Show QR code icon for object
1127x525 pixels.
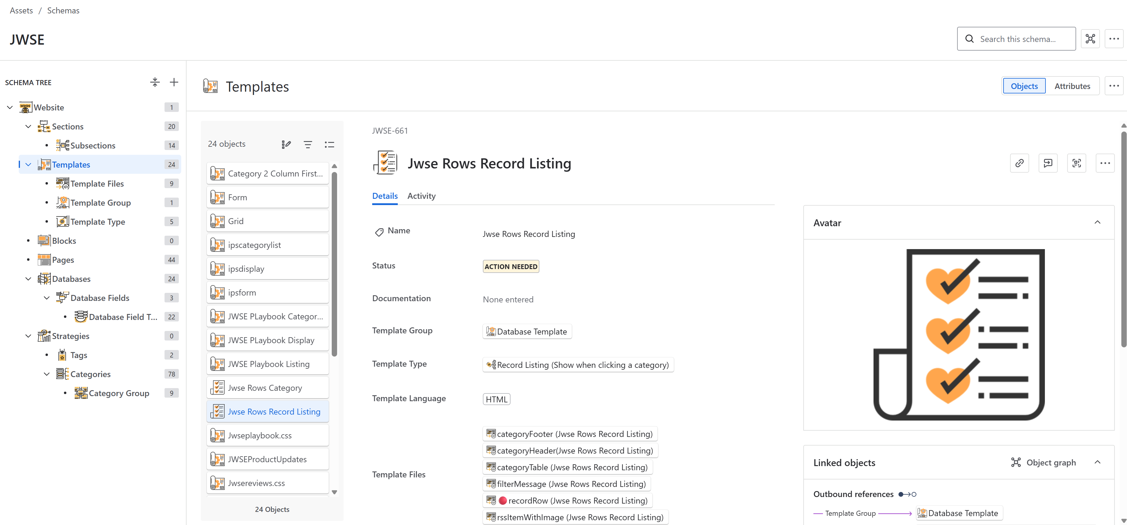tap(1076, 163)
